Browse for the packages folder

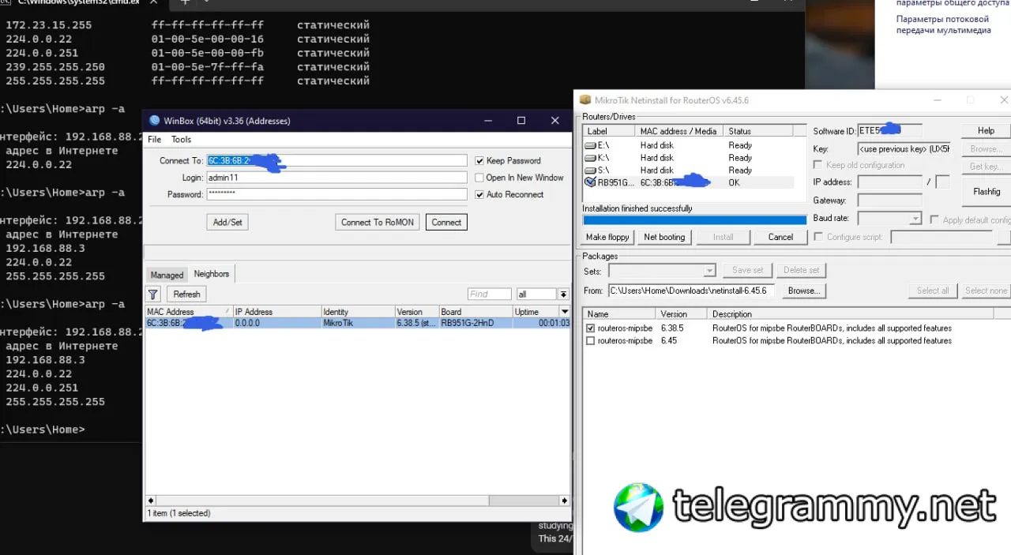(803, 291)
